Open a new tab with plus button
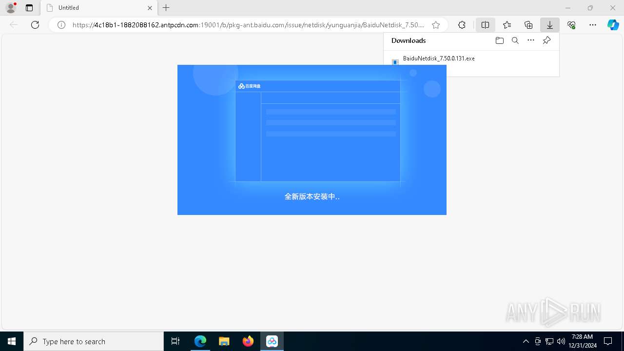 point(166,8)
